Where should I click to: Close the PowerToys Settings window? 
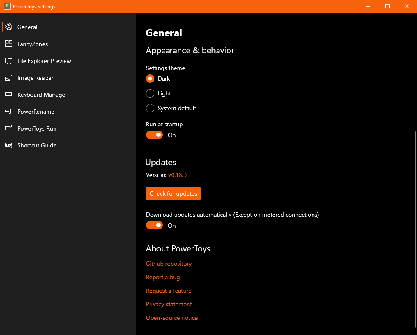click(407, 6)
